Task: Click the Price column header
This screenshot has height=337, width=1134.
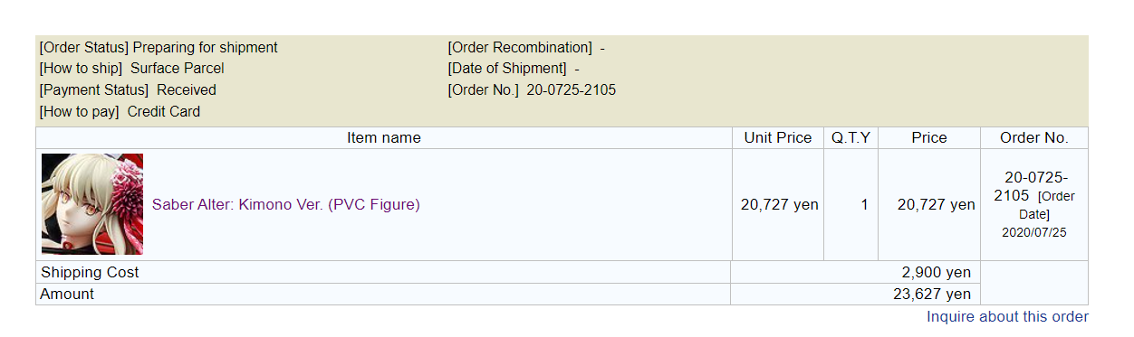Action: (929, 137)
